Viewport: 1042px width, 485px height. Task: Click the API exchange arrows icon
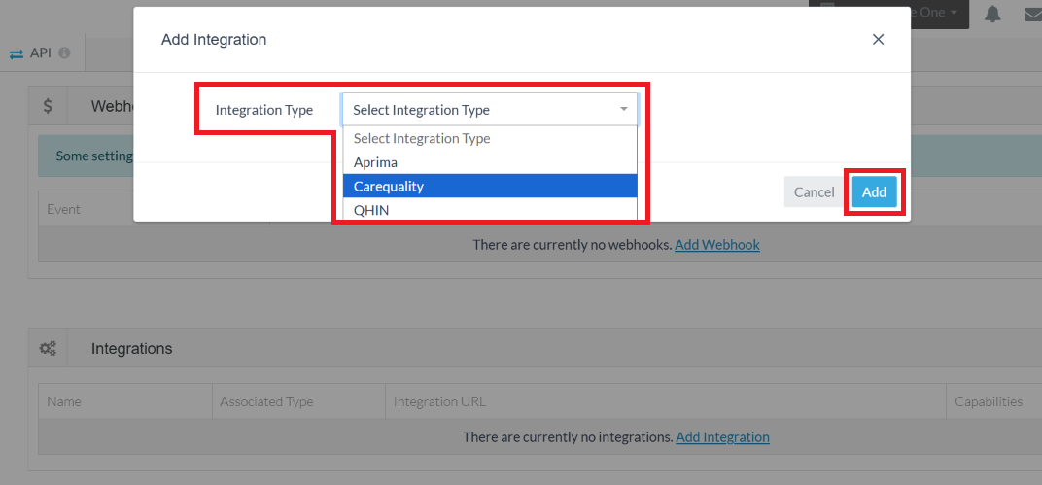pos(17,53)
